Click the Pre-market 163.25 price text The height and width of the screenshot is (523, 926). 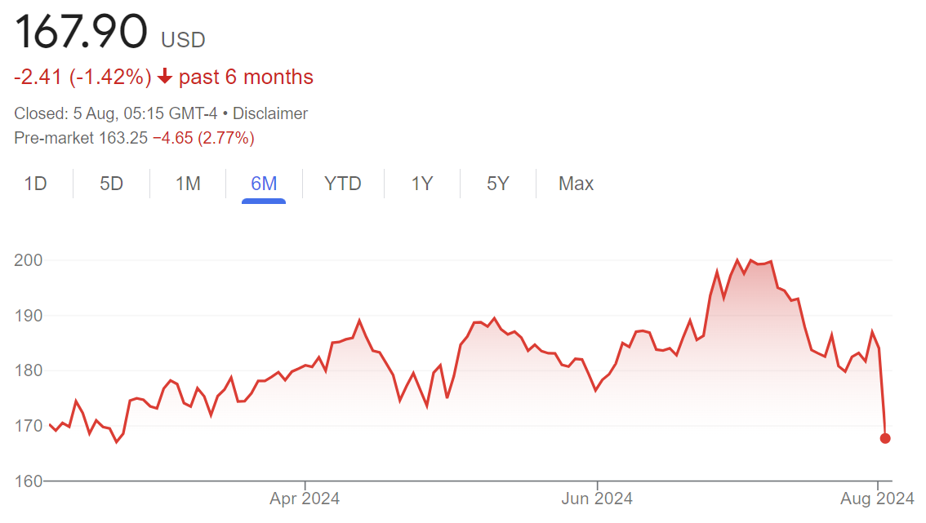click(x=81, y=138)
